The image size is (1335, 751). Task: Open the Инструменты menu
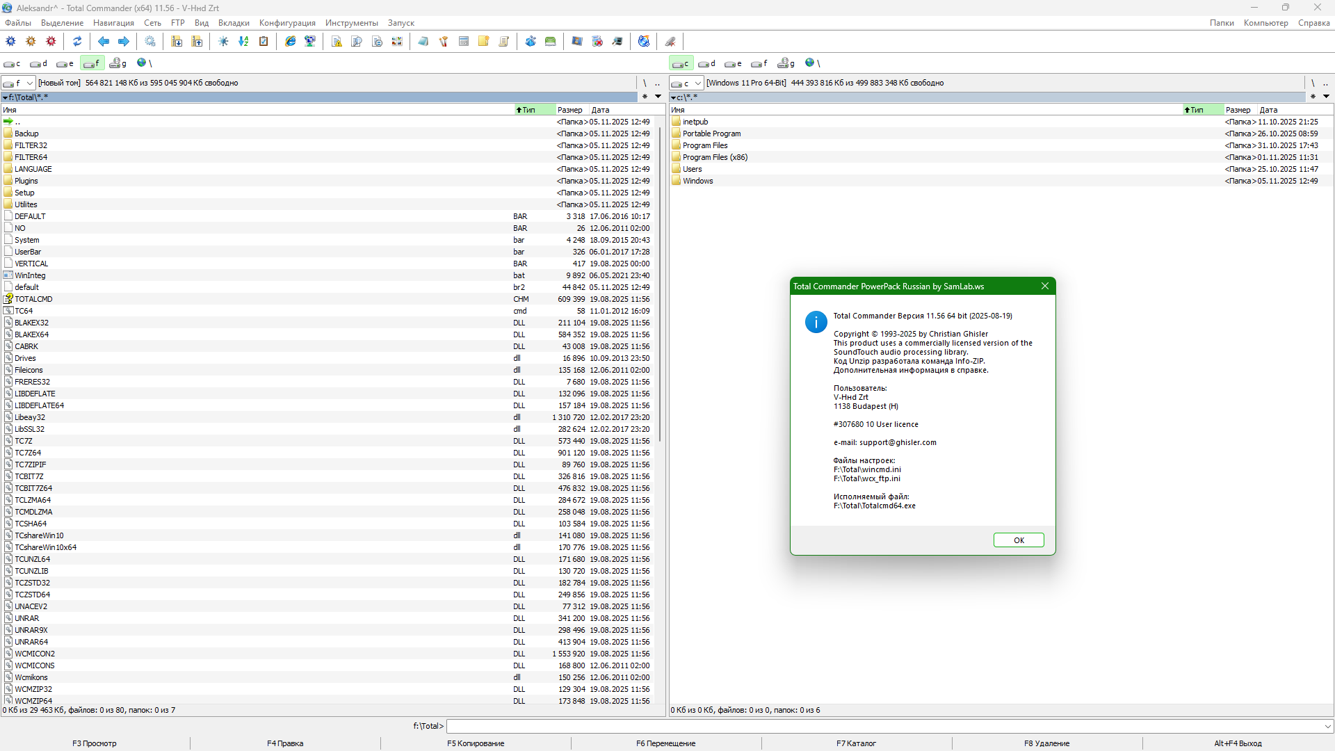[x=352, y=23]
